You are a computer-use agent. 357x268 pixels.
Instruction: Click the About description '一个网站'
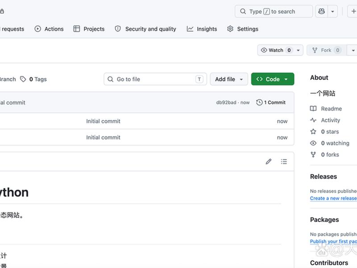[x=323, y=93]
